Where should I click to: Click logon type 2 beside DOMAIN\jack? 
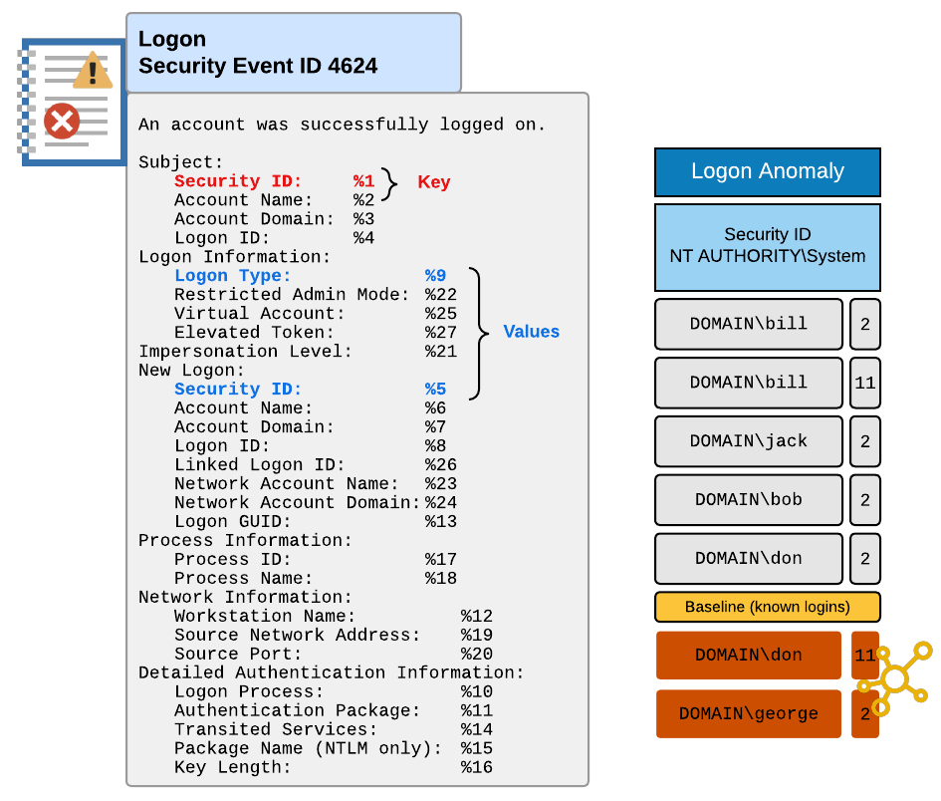pyautogui.click(x=864, y=441)
